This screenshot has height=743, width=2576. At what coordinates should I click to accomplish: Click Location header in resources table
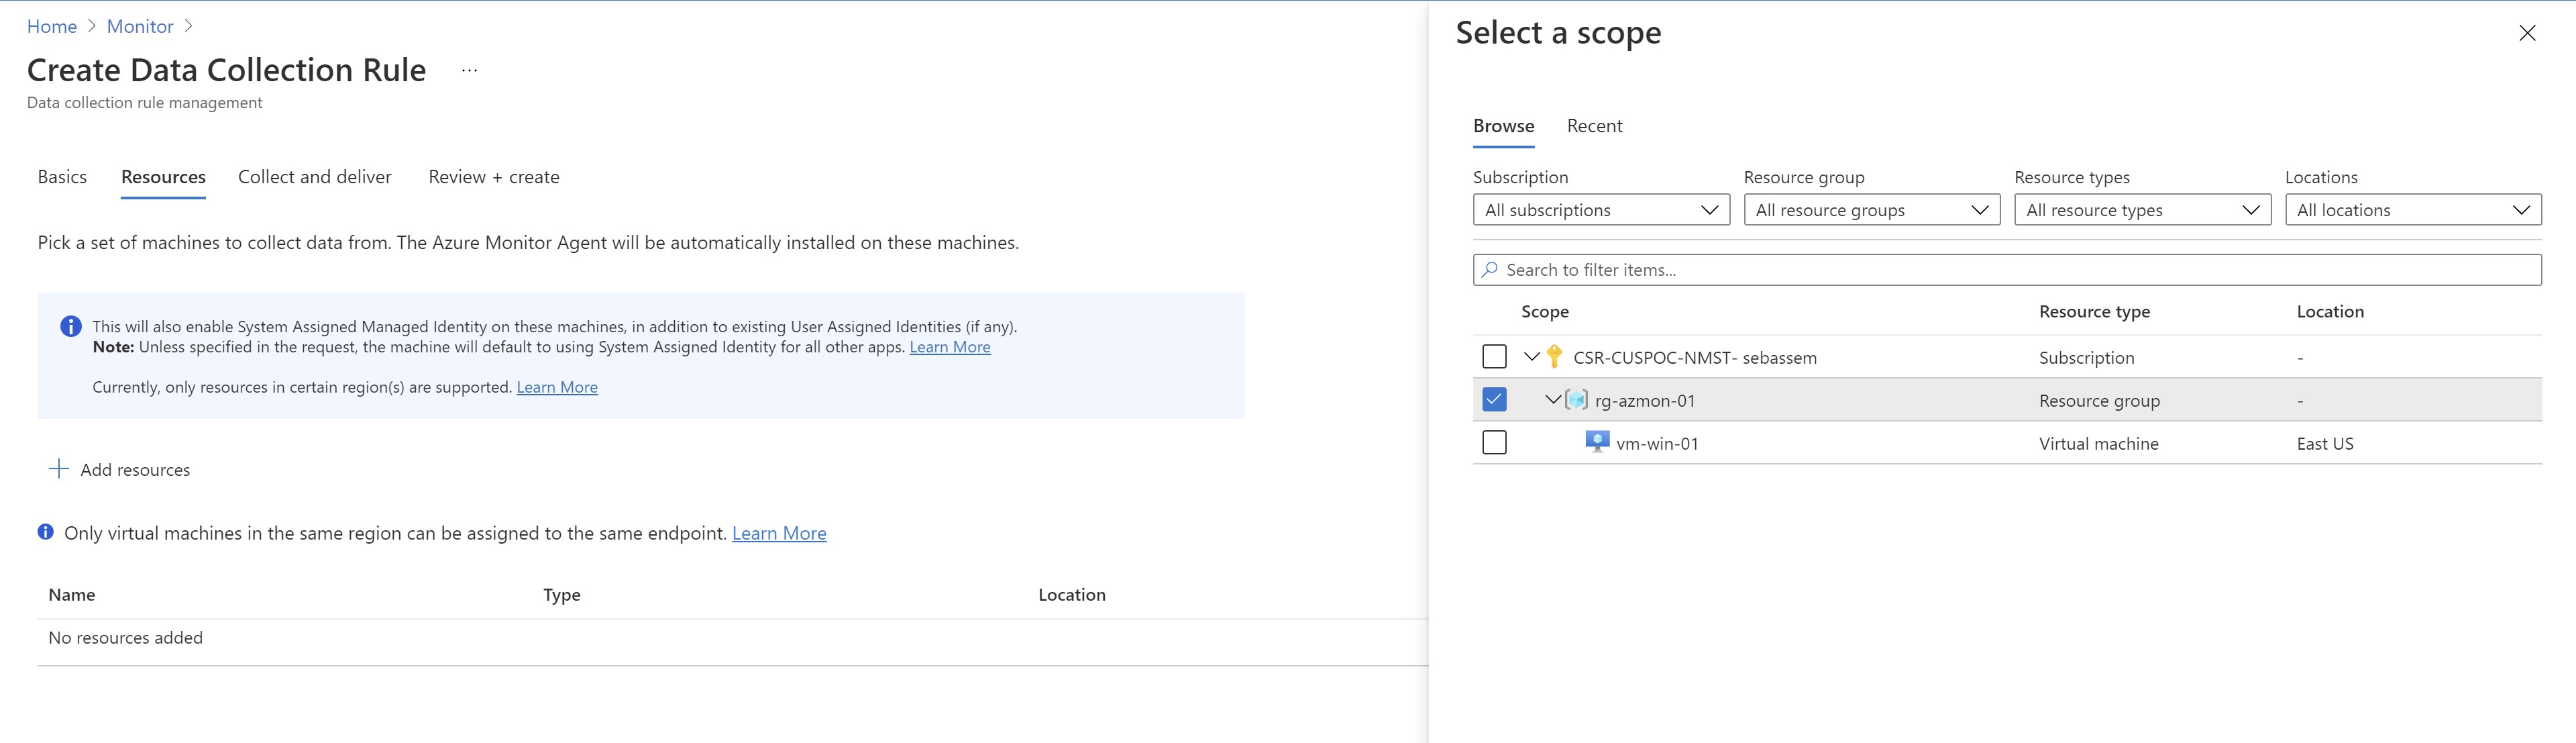(1072, 595)
